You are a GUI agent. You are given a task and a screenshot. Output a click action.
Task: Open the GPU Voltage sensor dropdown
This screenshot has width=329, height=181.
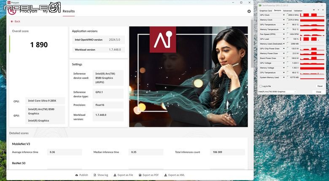(284, 63)
